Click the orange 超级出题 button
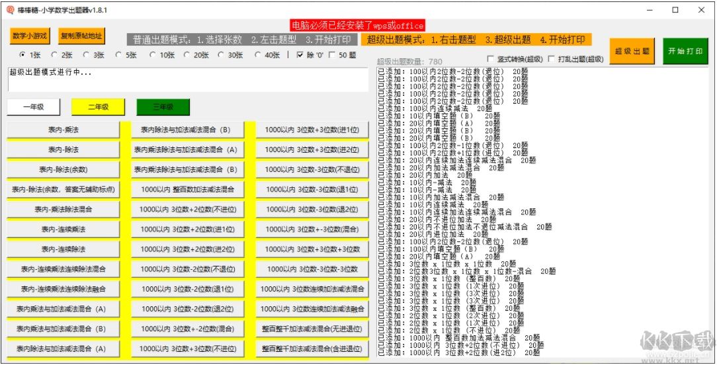717x365 pixels. [632, 51]
